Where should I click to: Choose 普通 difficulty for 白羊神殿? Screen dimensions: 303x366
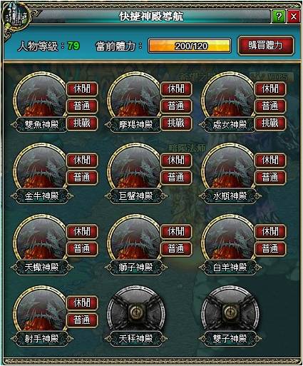[270, 248]
